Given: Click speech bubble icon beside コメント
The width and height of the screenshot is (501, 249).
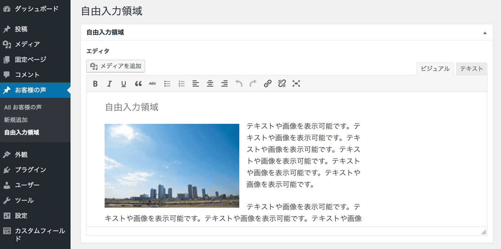Looking at the screenshot, I should click(x=7, y=75).
